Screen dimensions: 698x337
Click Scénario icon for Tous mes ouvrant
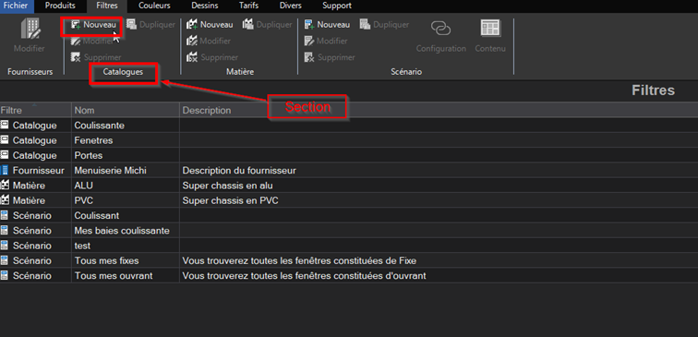(5, 275)
